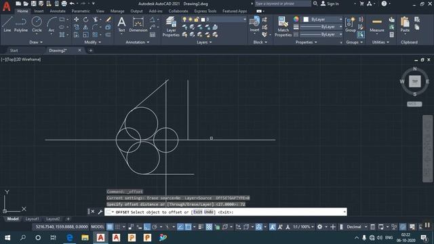The height and width of the screenshot is (244, 434).
Task: Click the Rotate tool icon
Action: coord(86,20)
